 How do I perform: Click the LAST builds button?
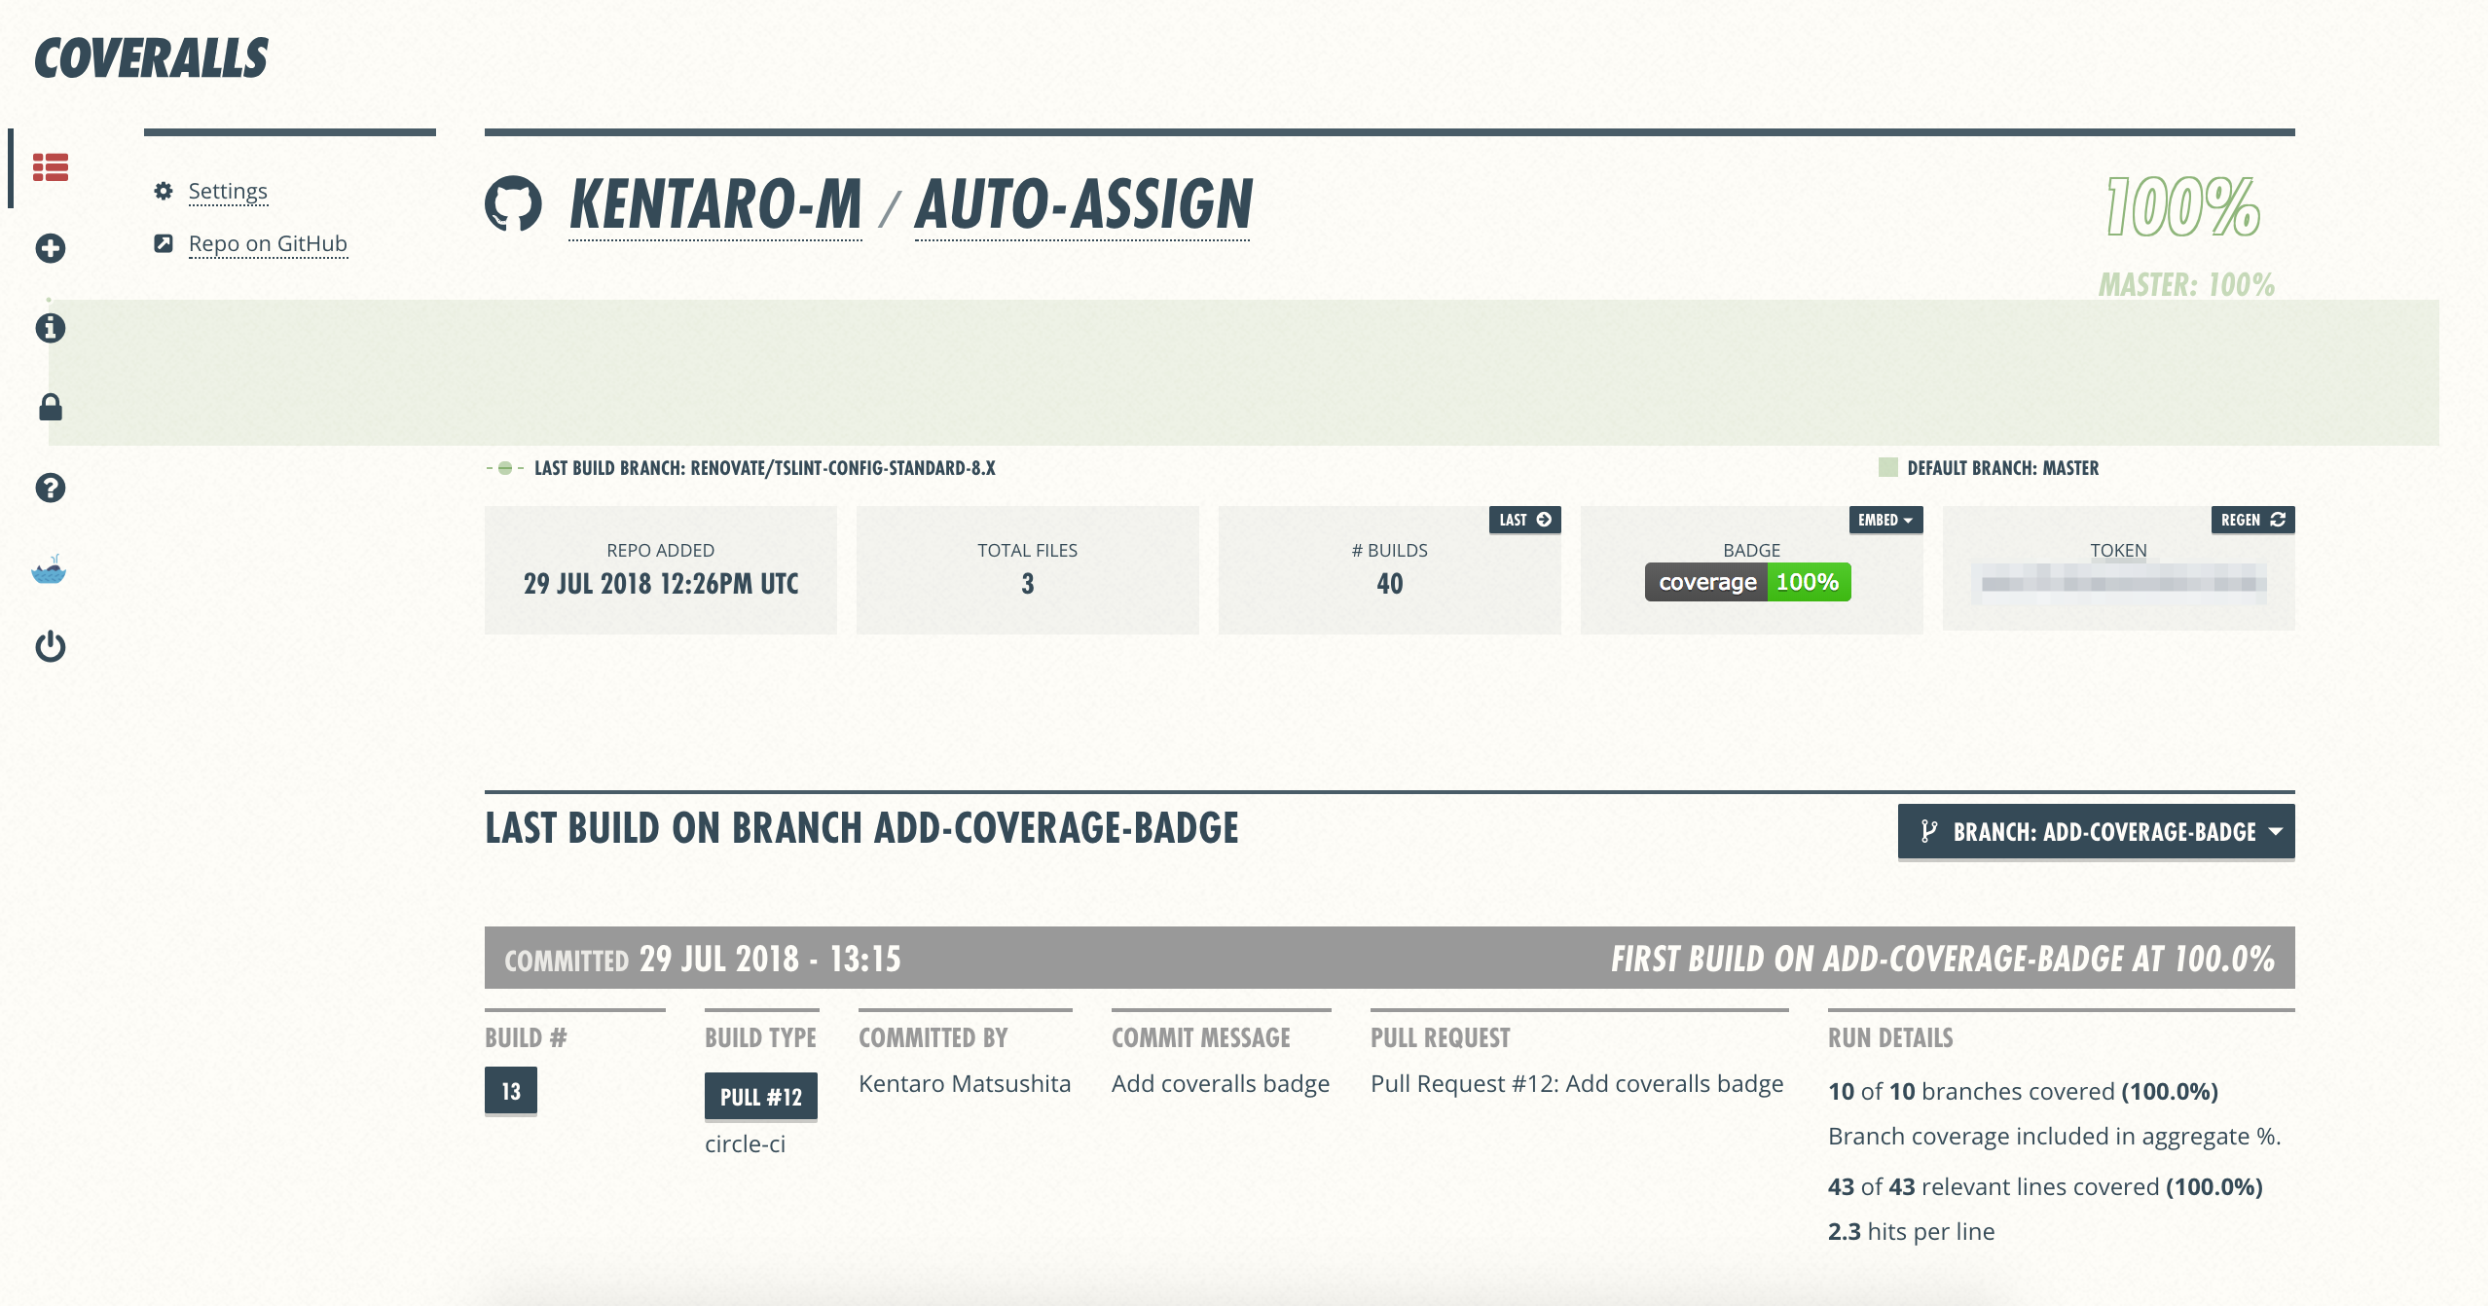1525,520
